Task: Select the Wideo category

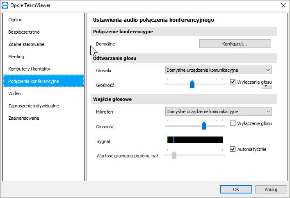Action: click(x=14, y=93)
